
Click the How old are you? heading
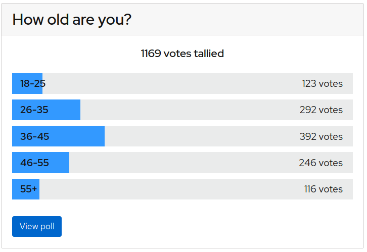point(72,19)
